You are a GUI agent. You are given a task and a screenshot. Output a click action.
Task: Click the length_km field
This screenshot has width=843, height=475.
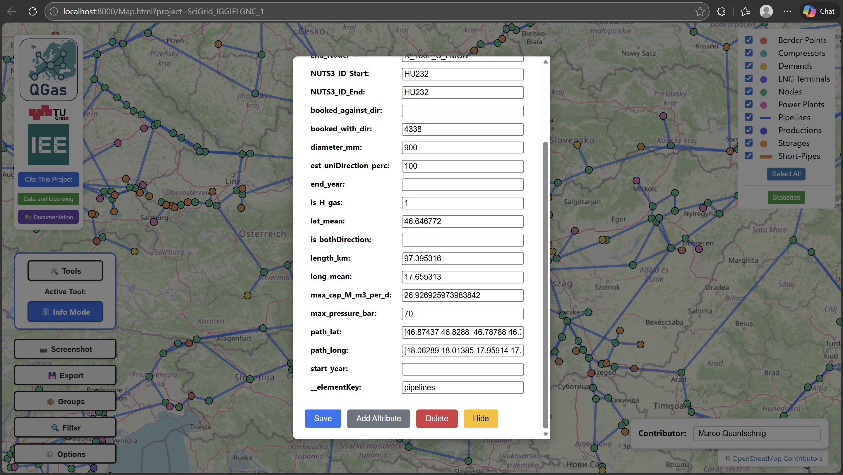coord(462,259)
